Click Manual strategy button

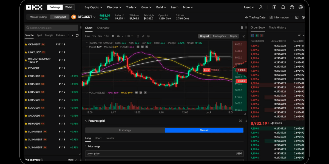click(x=204, y=130)
